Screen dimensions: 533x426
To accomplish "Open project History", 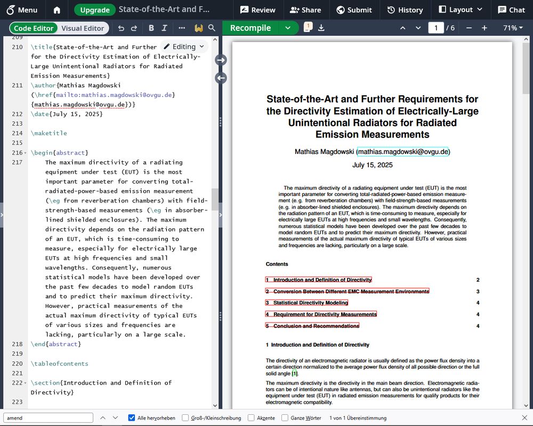I will tap(405, 10).
